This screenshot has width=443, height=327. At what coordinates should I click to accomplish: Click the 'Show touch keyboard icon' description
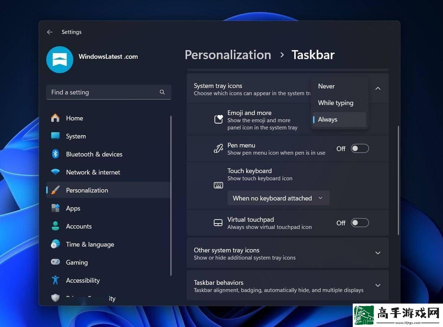point(260,178)
